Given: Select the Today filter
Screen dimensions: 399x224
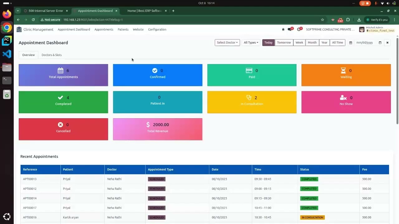Looking at the screenshot, I should click(x=268, y=43).
